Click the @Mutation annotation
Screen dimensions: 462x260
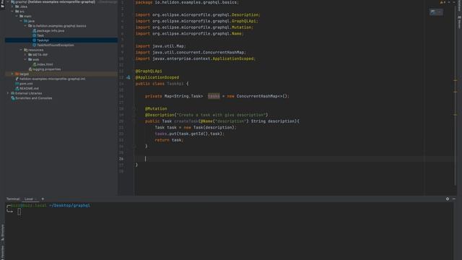[156, 109]
